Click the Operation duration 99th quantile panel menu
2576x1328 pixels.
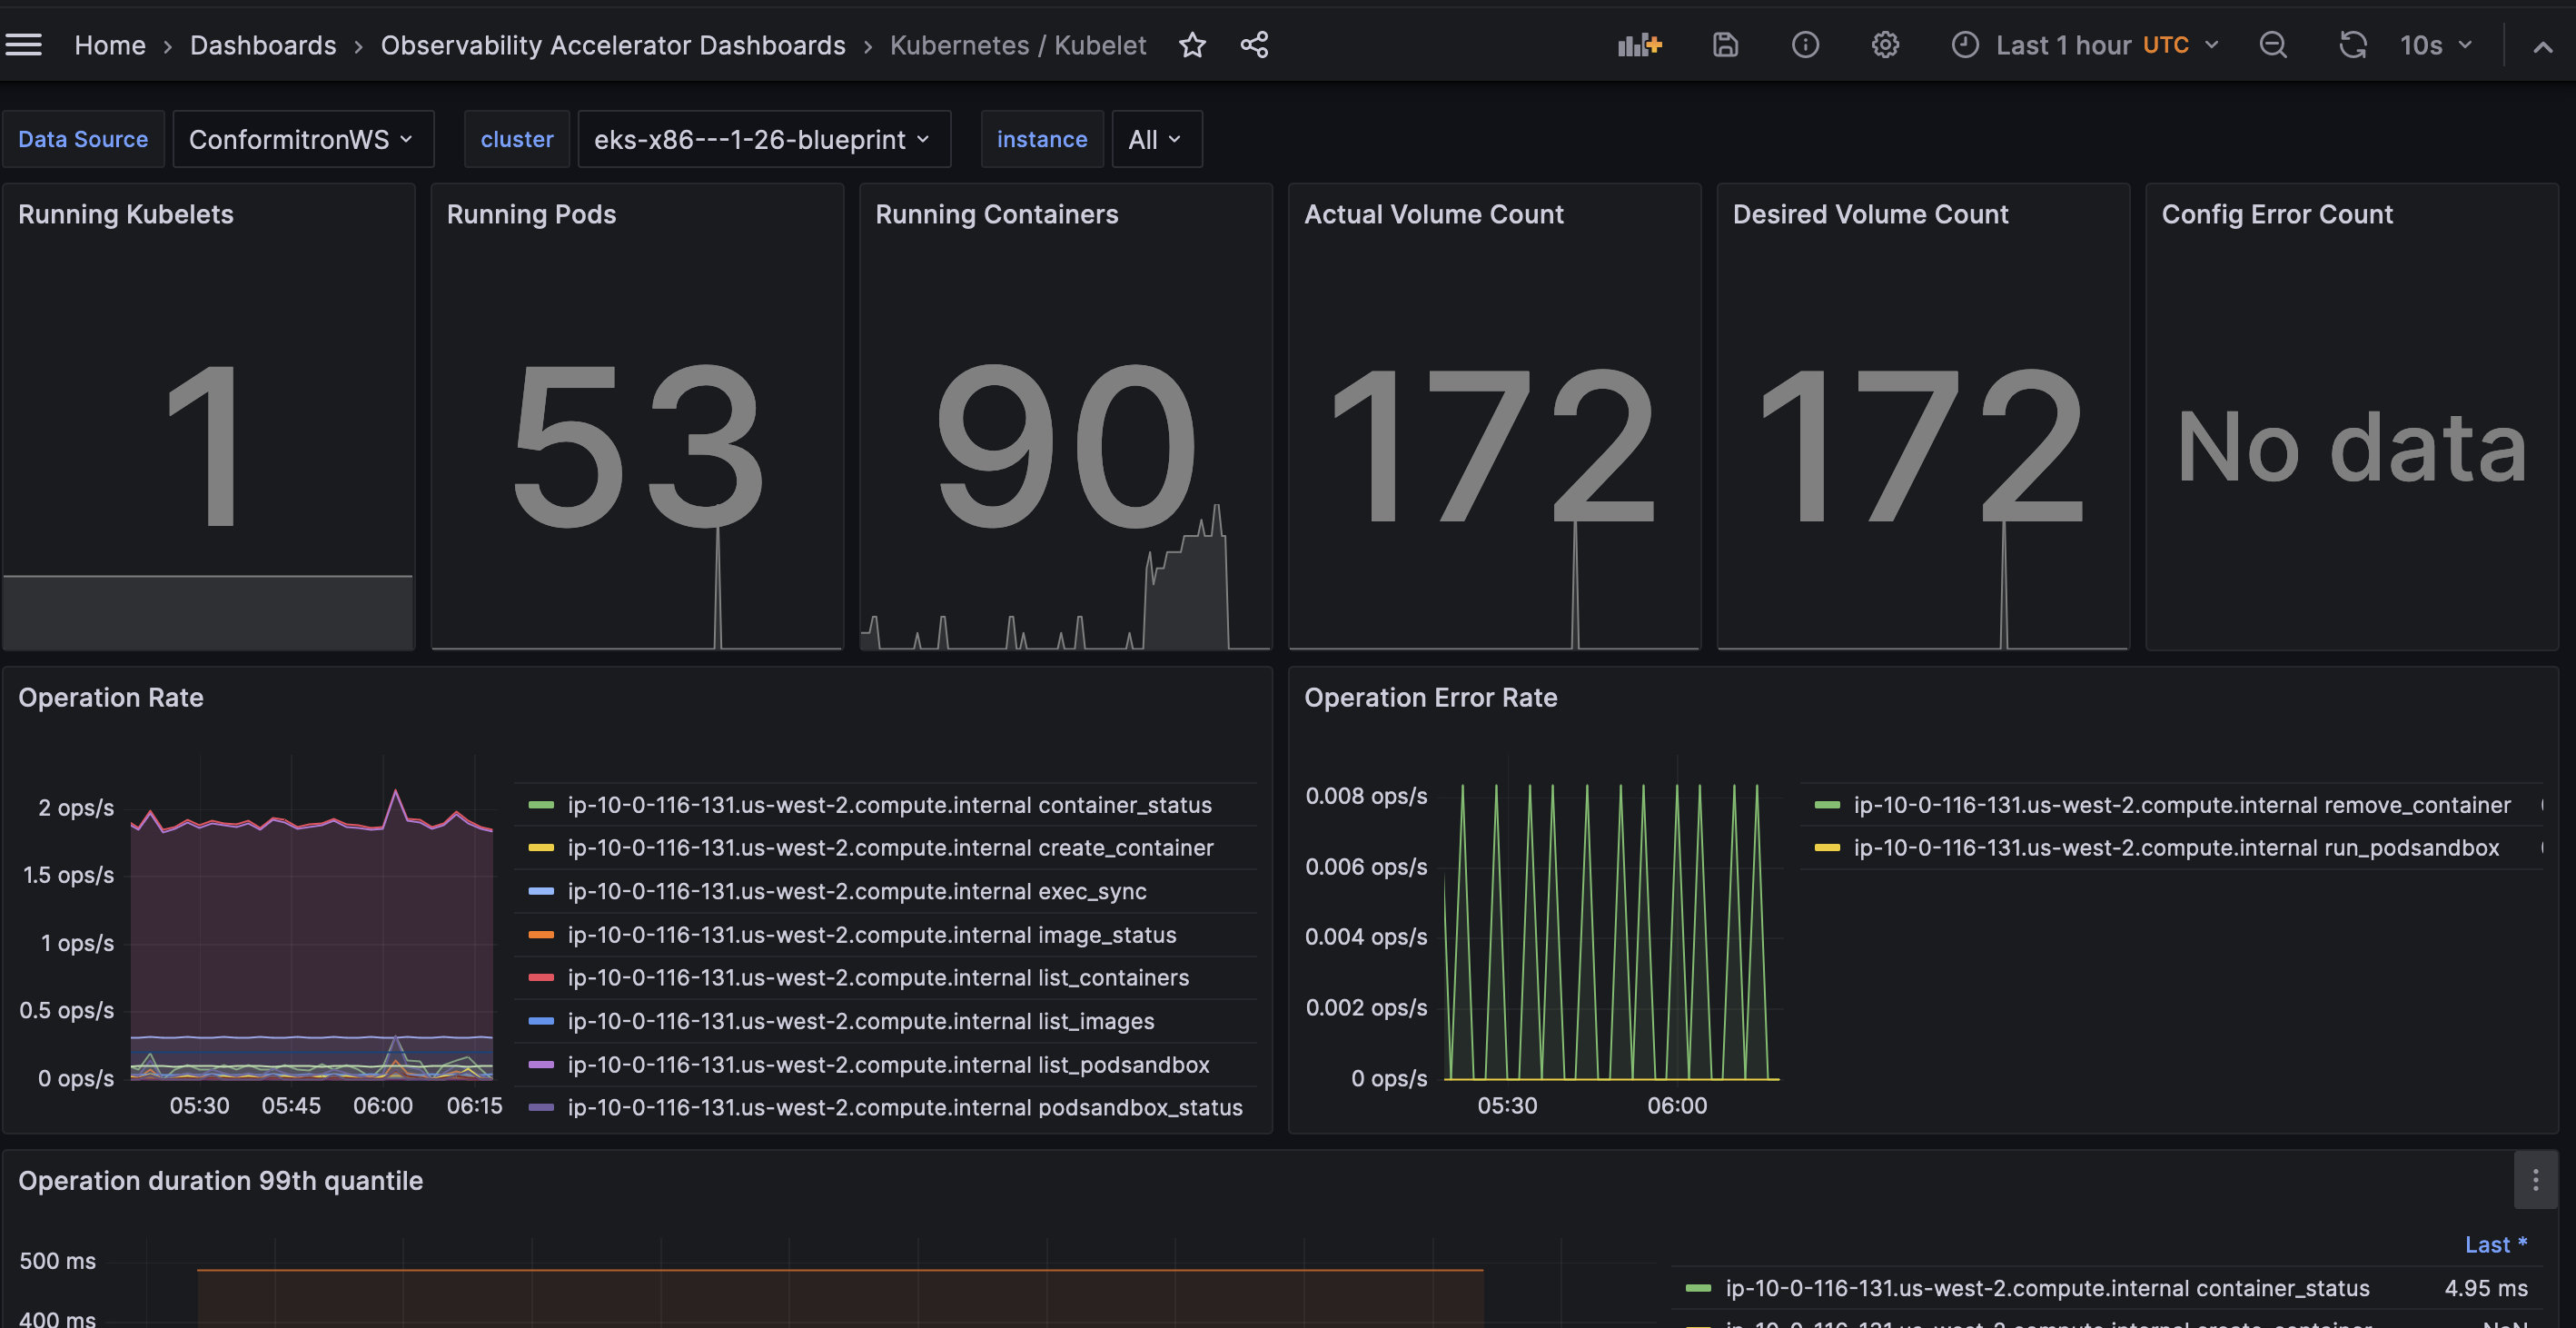click(x=2535, y=1181)
